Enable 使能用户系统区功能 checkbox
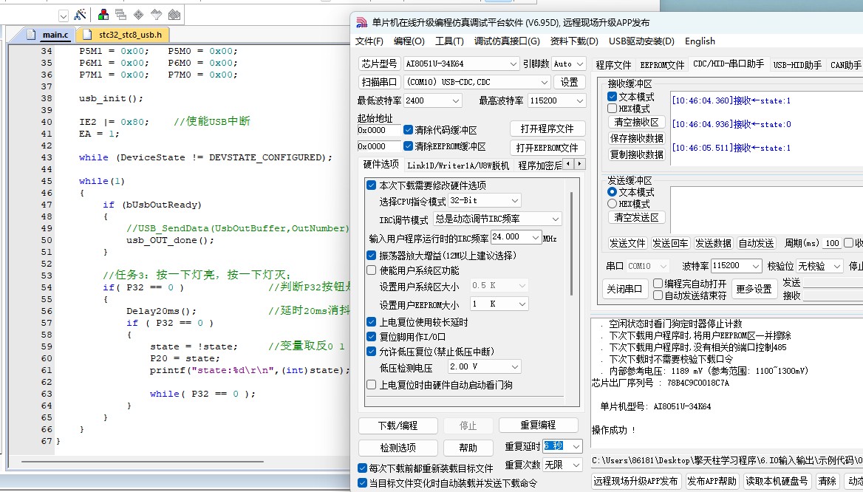The width and height of the screenshot is (863, 492). click(x=372, y=270)
